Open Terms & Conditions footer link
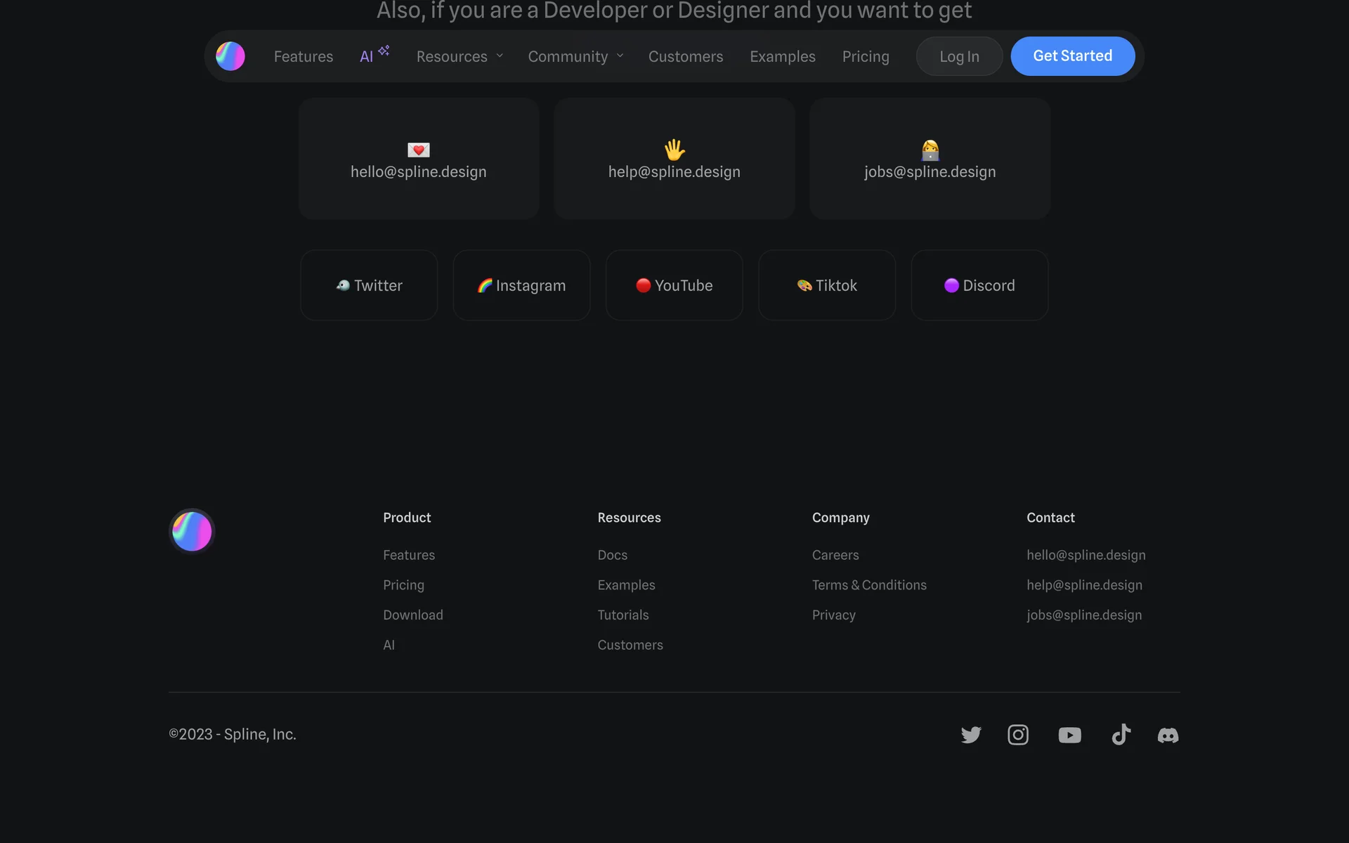1349x843 pixels. click(869, 585)
